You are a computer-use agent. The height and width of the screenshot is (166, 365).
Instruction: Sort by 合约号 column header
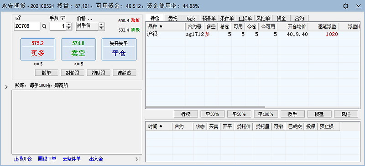point(195,26)
